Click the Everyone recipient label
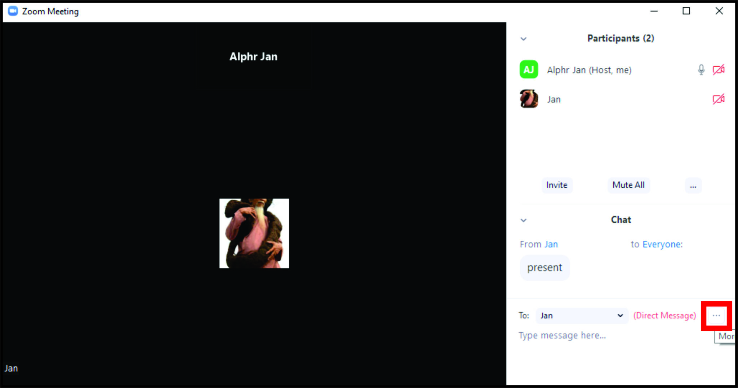The image size is (738, 388). pos(662,244)
